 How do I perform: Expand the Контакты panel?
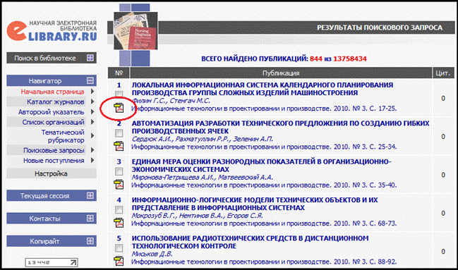pyautogui.click(x=90, y=219)
